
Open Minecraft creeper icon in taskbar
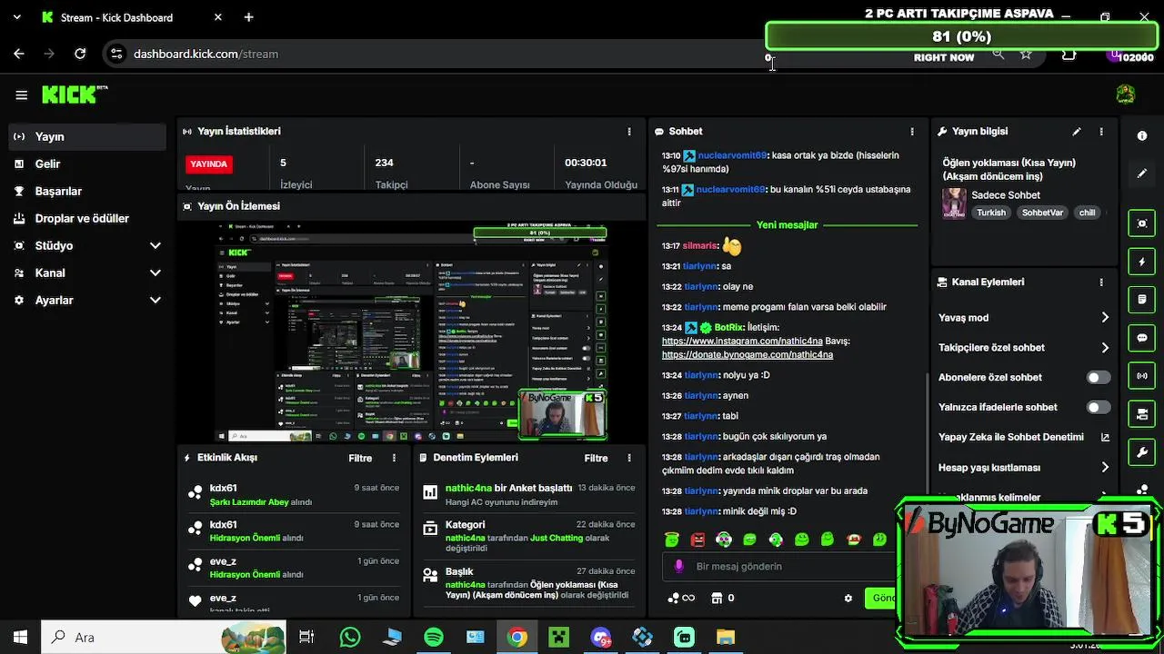tap(558, 638)
